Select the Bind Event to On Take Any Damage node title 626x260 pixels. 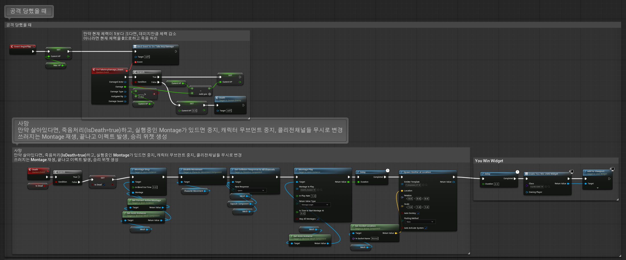pyautogui.click(x=155, y=46)
